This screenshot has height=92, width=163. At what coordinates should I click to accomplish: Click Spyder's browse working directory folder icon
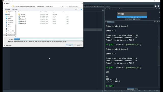click(x=156, y=6)
